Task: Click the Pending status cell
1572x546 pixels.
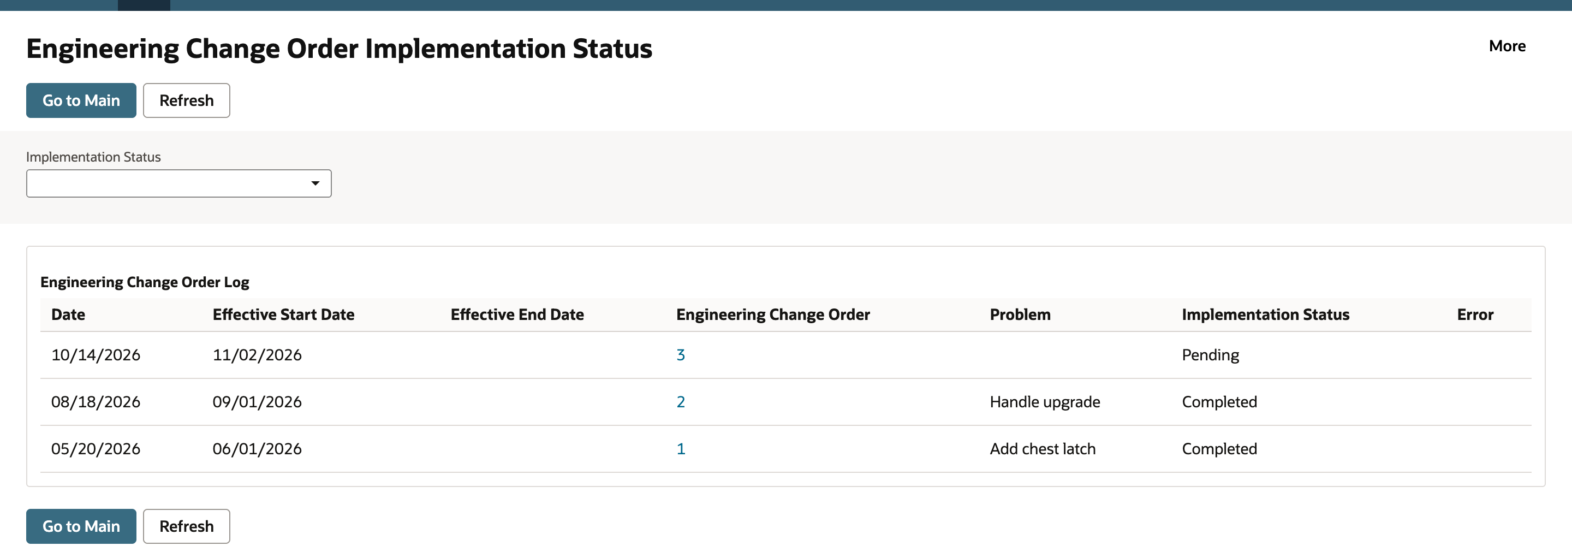Action: 1210,355
